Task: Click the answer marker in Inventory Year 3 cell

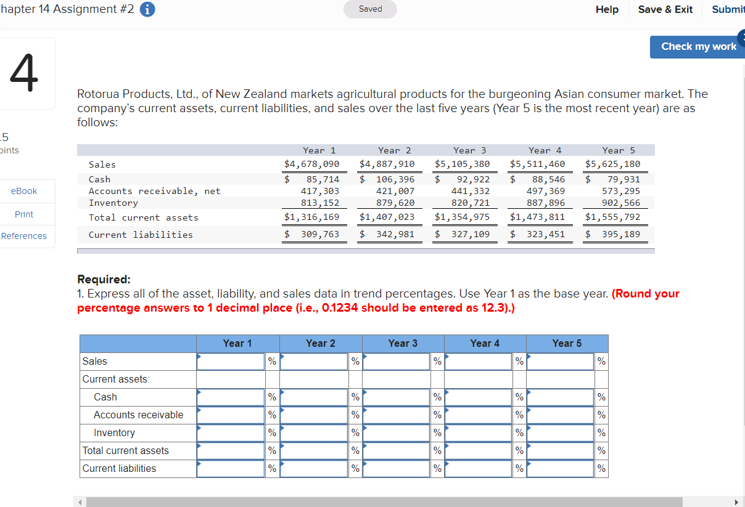Action: tap(364, 428)
